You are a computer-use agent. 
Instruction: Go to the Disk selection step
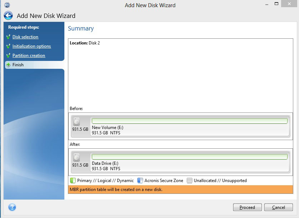pyautogui.click(x=25, y=37)
